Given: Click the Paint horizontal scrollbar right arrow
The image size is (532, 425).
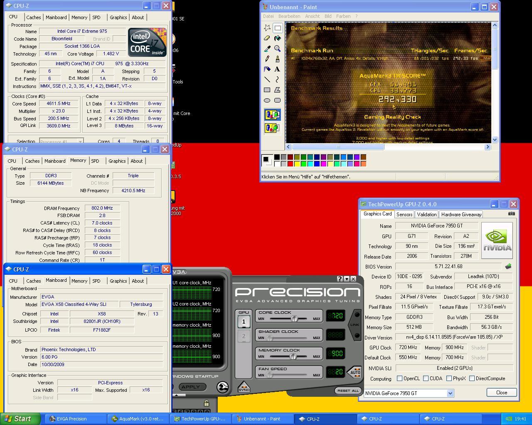Looking at the screenshot, I should coord(488,147).
